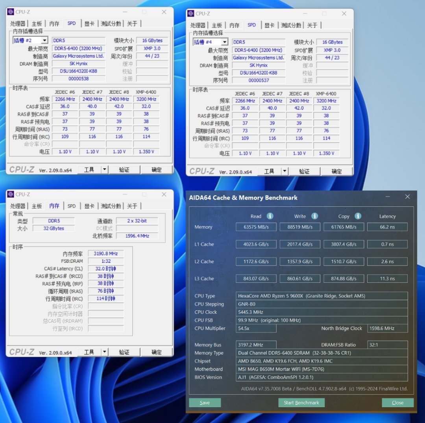The image size is (425, 423).
Task: Click model D5U1664320I-K88 in slot #2 window
Action: point(79,71)
